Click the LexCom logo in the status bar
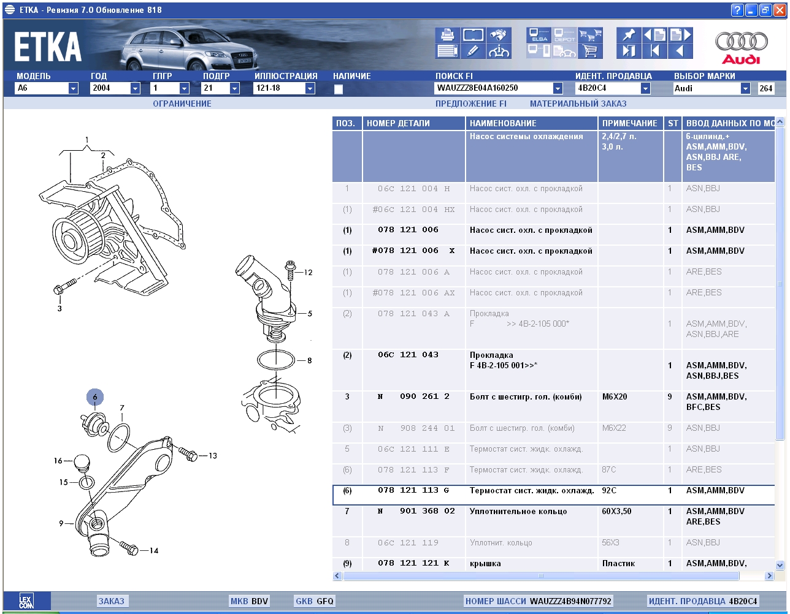The height and width of the screenshot is (614, 790). pos(26,601)
